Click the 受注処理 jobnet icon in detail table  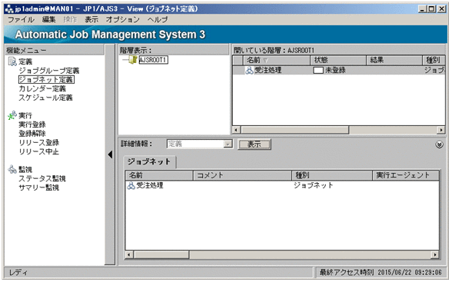pyautogui.click(x=131, y=185)
